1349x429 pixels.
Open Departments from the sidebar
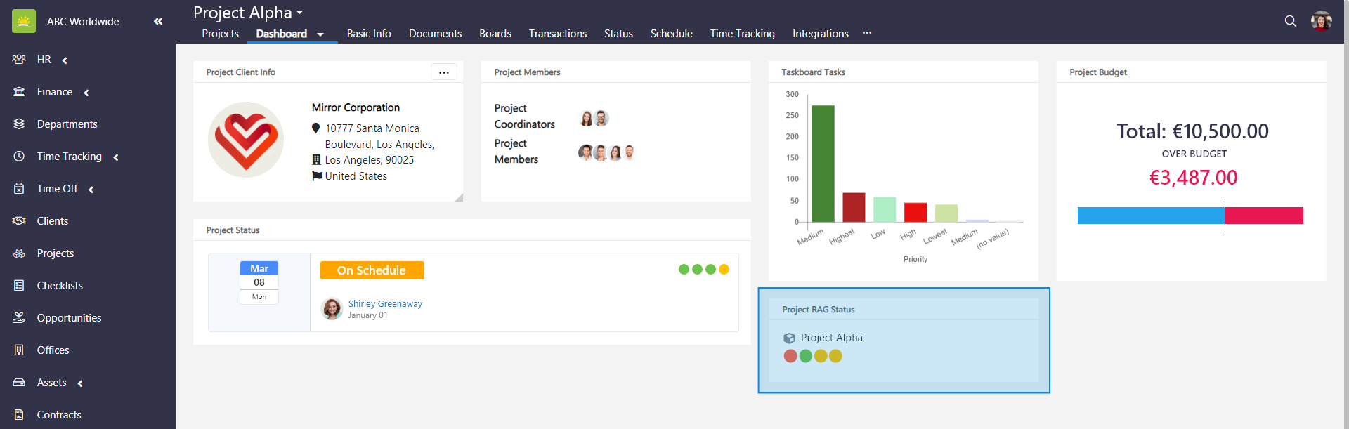tap(67, 124)
